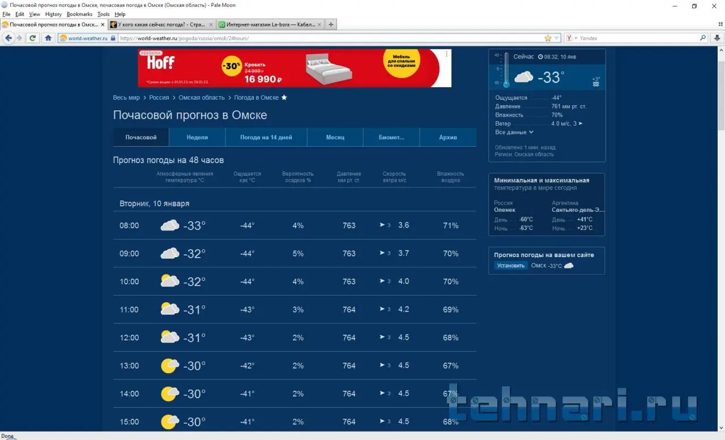This screenshot has height=440, width=725.
Task: Open the View menu
Action: point(35,14)
